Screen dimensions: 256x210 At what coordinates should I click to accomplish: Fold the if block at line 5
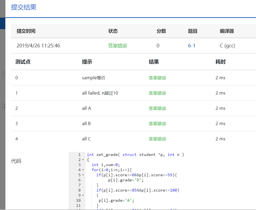point(83,175)
